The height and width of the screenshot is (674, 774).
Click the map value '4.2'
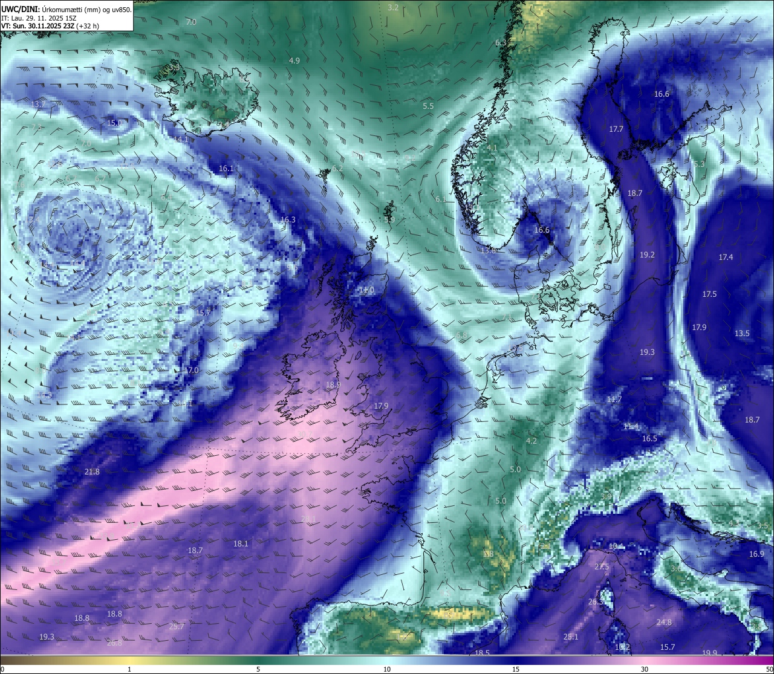(x=532, y=441)
